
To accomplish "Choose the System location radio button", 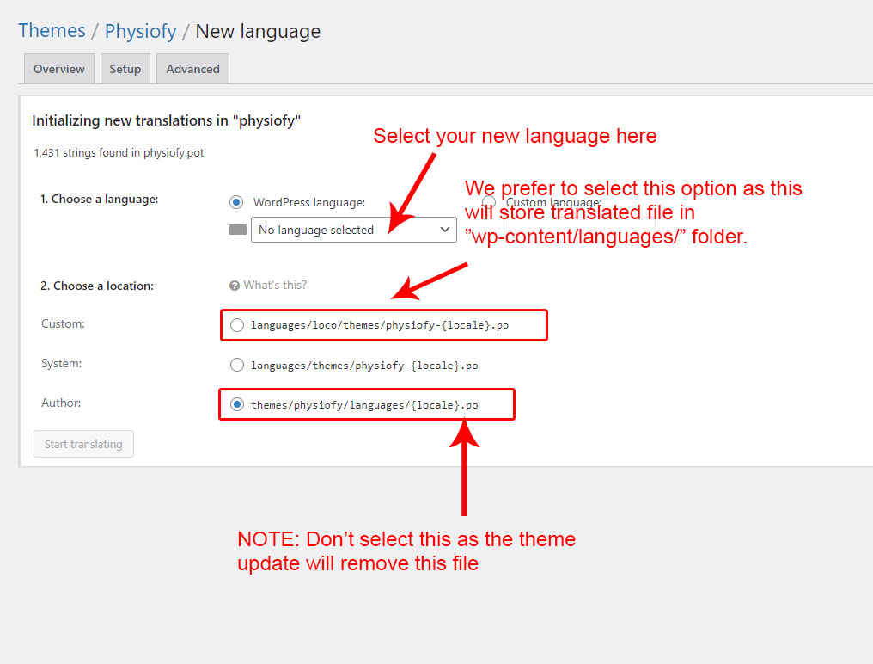I will [237, 365].
